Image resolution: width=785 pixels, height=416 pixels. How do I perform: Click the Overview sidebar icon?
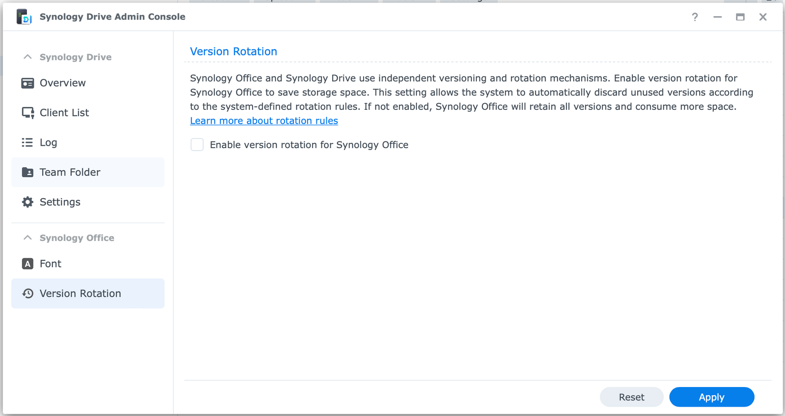coord(27,83)
